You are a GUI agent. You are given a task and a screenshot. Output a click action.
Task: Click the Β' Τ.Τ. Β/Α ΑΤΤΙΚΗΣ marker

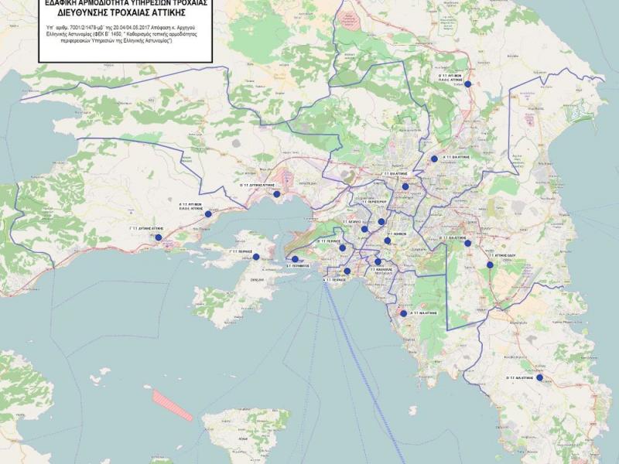point(467,244)
